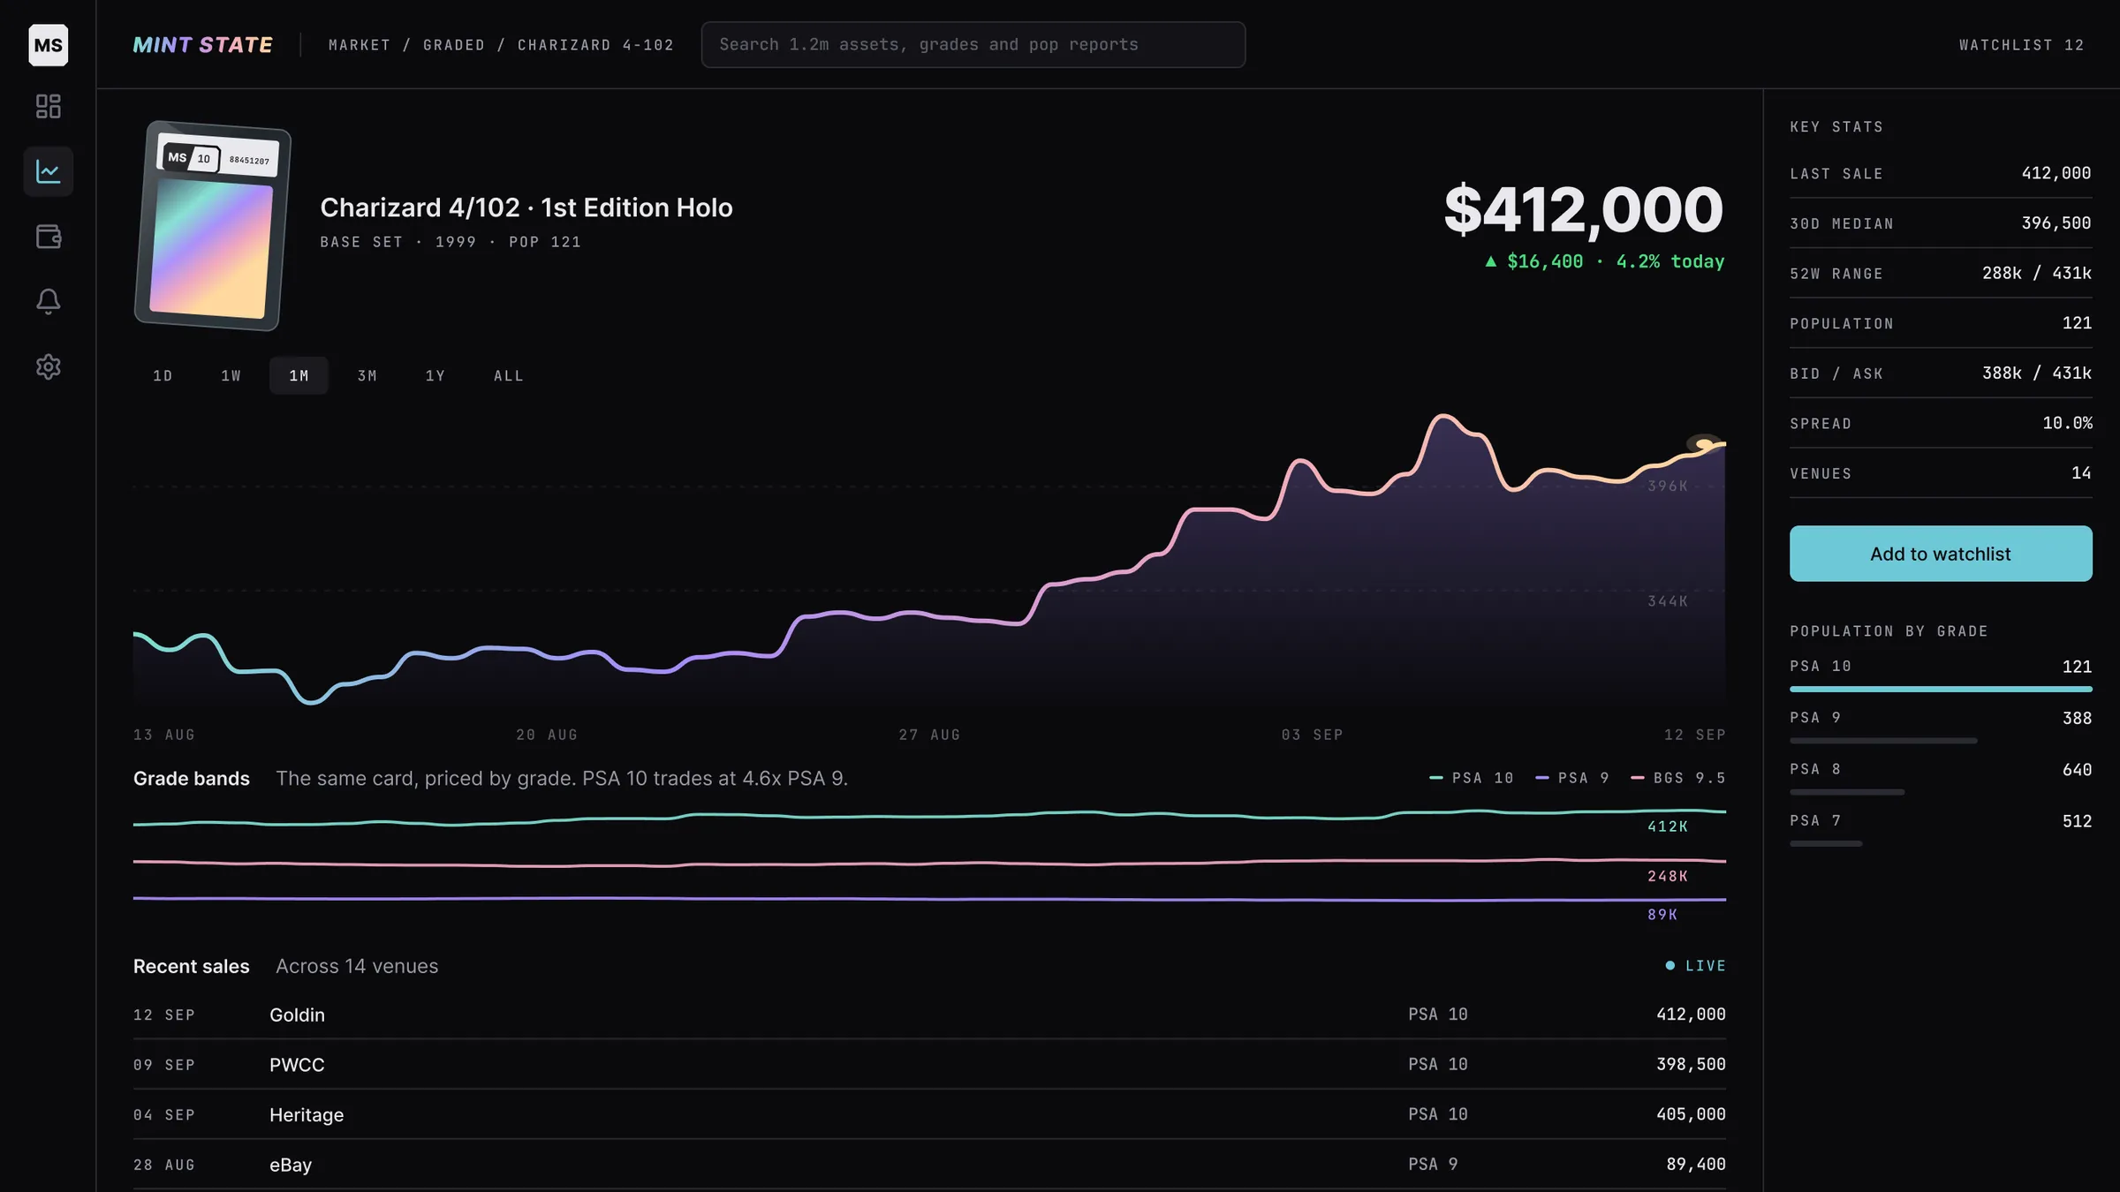2120x1192 pixels.
Task: Select the 1D time range
Action: 163,376
